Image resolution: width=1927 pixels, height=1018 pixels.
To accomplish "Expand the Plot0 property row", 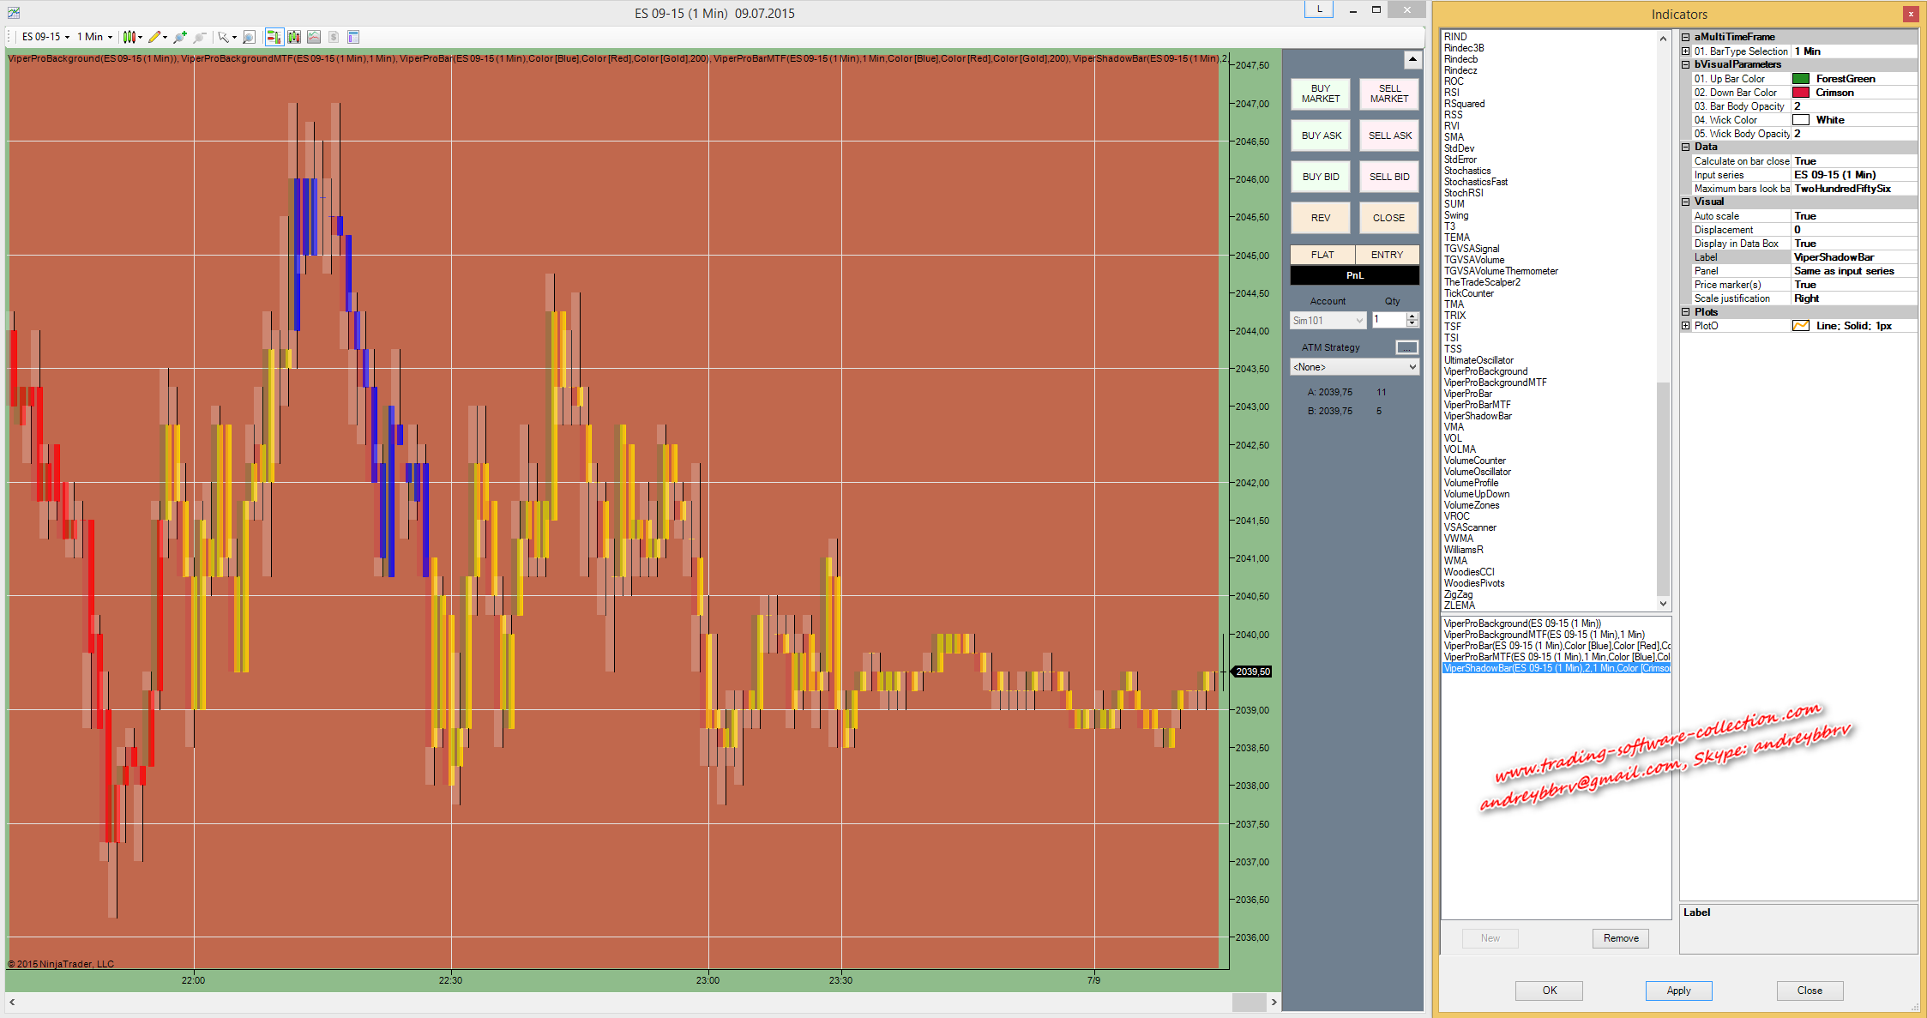I will pyautogui.click(x=1685, y=326).
